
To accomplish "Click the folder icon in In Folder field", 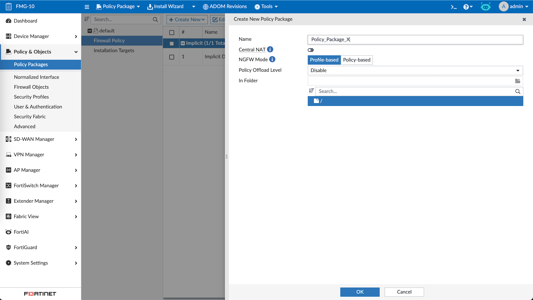I will tap(517, 81).
